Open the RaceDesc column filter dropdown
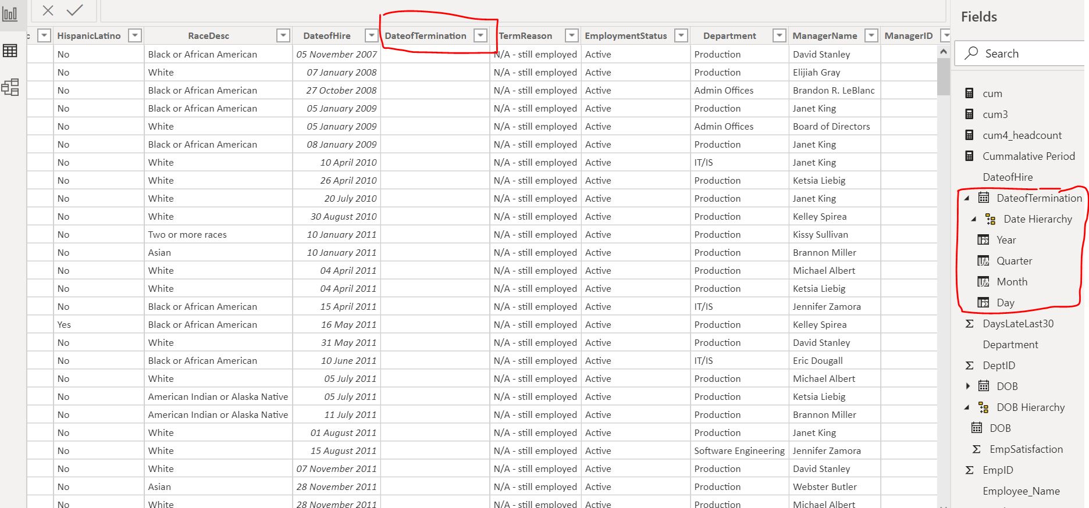This screenshot has width=1089, height=508. coord(283,35)
